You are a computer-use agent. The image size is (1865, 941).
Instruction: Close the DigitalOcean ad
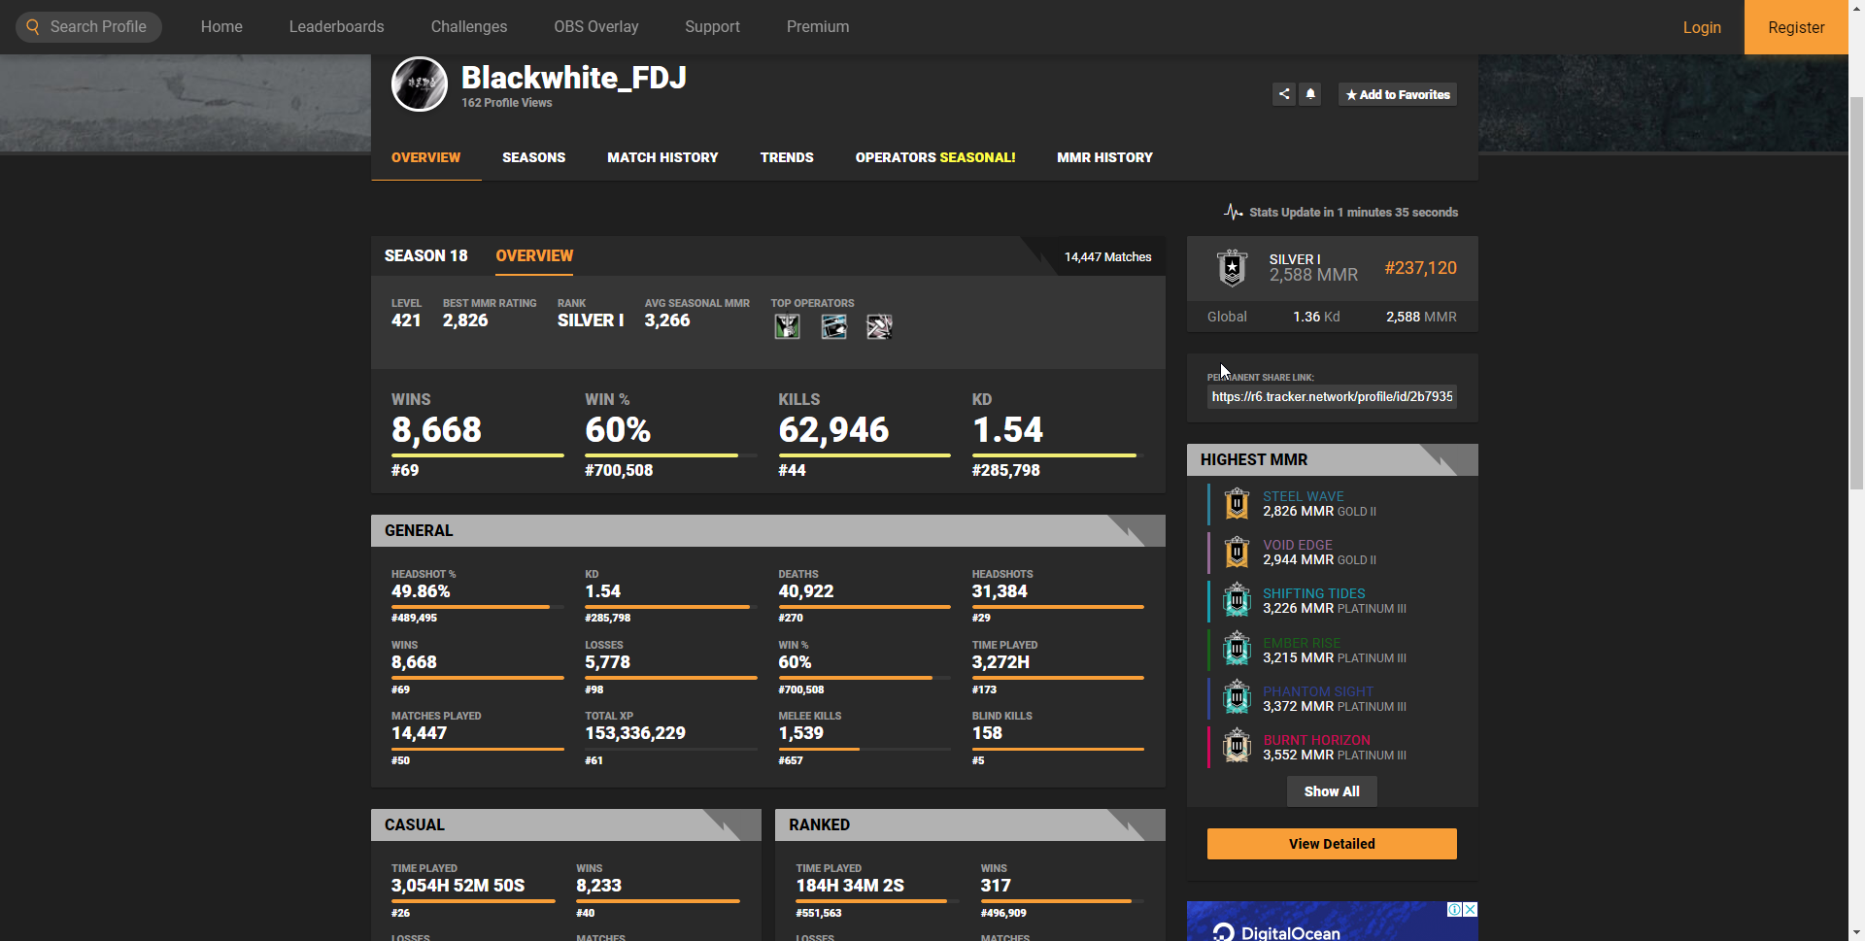(1471, 910)
